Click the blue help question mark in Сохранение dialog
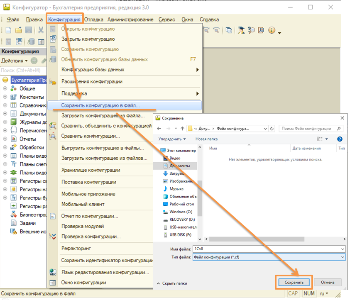Viewport: 350px width, 300px height. [340, 139]
